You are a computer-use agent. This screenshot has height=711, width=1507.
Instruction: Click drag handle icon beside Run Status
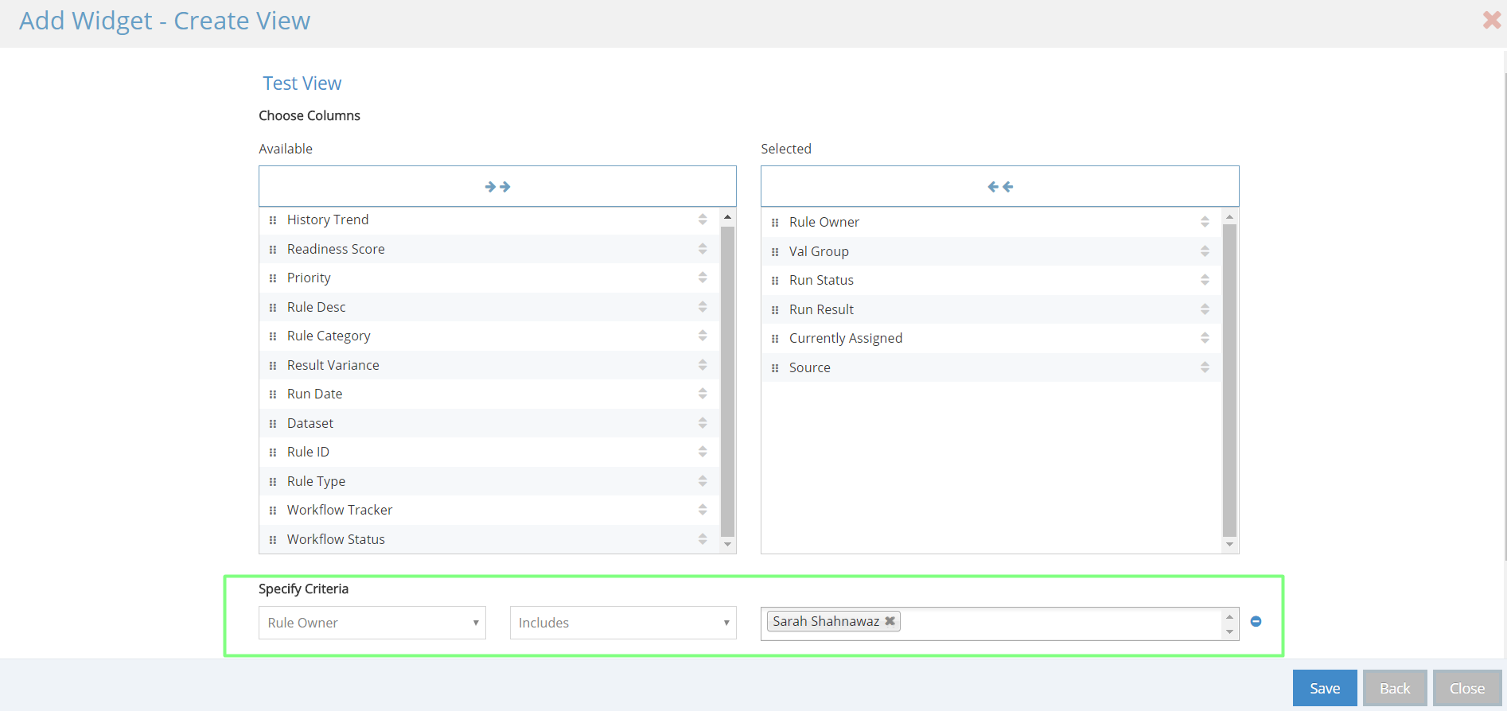point(775,281)
